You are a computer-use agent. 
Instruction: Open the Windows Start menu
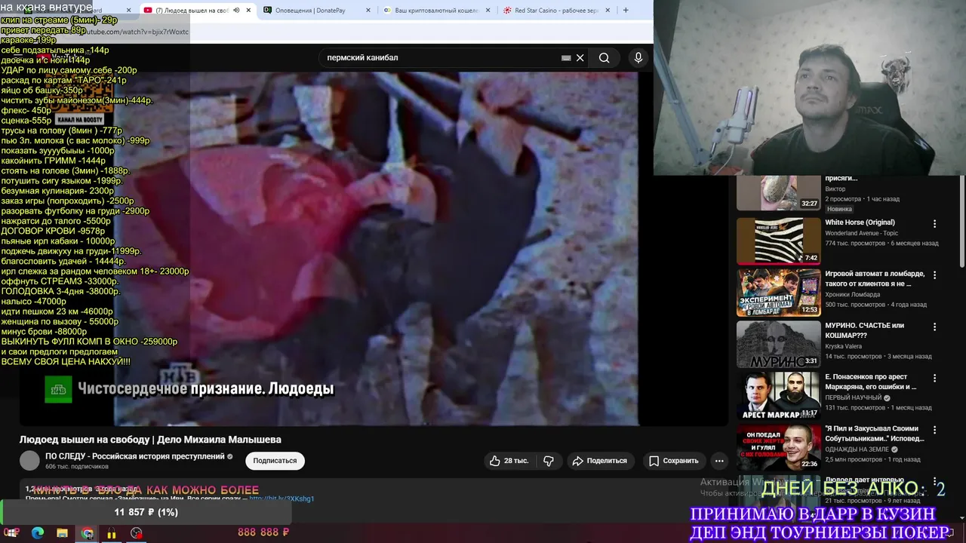coord(12,533)
